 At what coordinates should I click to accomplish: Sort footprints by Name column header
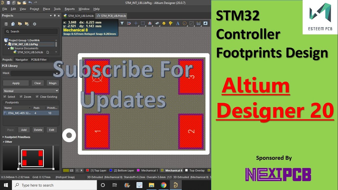(17, 108)
